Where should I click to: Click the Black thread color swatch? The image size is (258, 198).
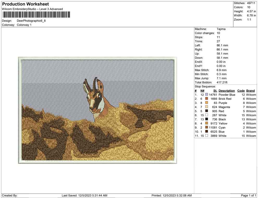click(206, 119)
